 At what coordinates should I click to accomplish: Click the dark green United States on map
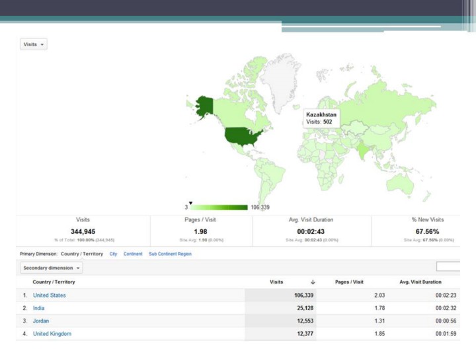pos(243,136)
